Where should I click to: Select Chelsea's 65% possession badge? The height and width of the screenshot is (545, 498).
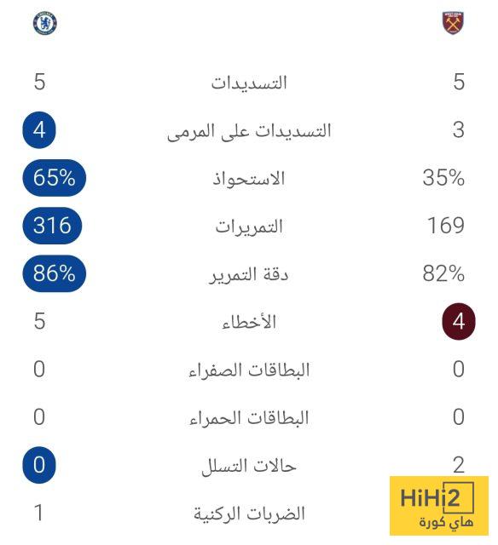[54, 178]
